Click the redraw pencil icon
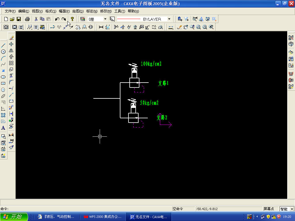This screenshot has height=221, width=295. [179, 27]
